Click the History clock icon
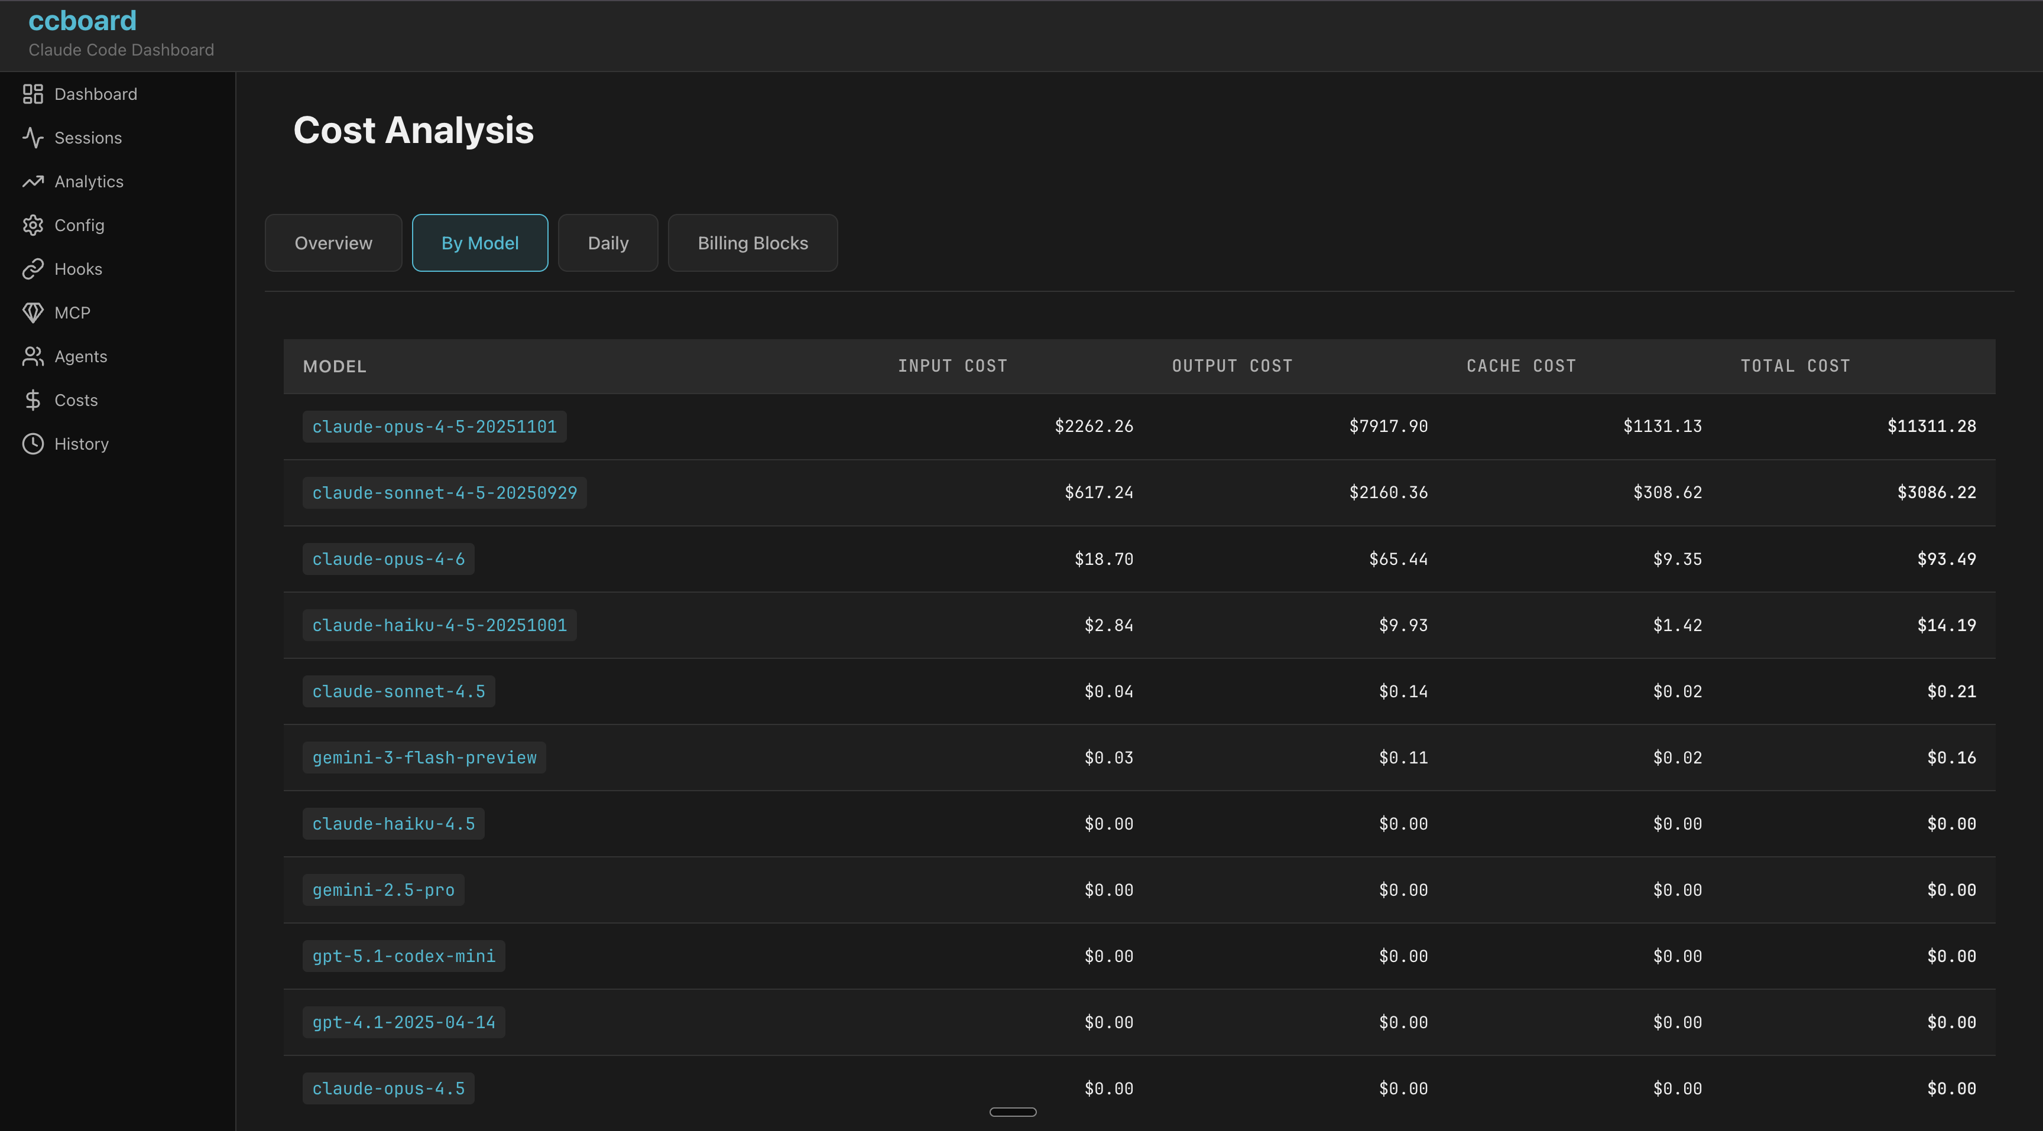The image size is (2043, 1131). (33, 444)
